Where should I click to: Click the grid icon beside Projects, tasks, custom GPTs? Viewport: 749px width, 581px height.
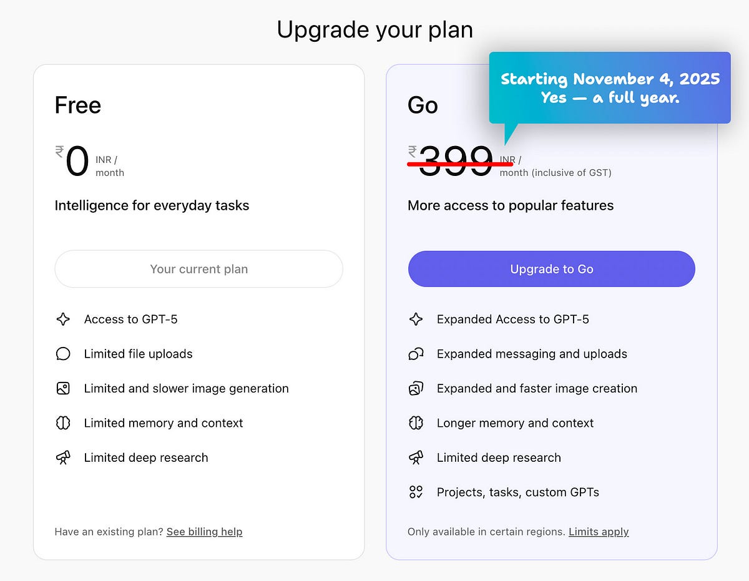416,492
